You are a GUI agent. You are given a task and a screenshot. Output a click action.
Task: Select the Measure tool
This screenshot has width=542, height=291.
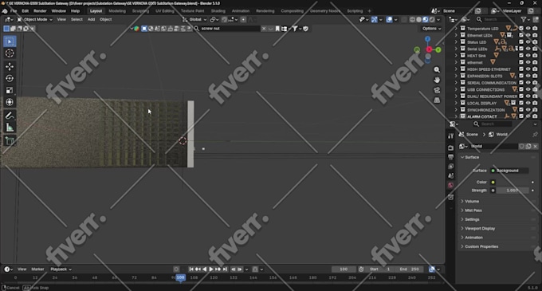10,128
